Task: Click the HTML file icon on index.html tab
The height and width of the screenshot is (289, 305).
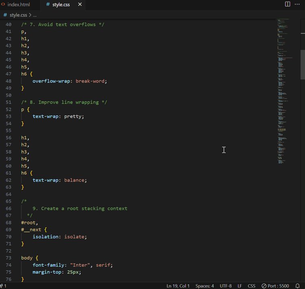Action: click(x=3, y=4)
